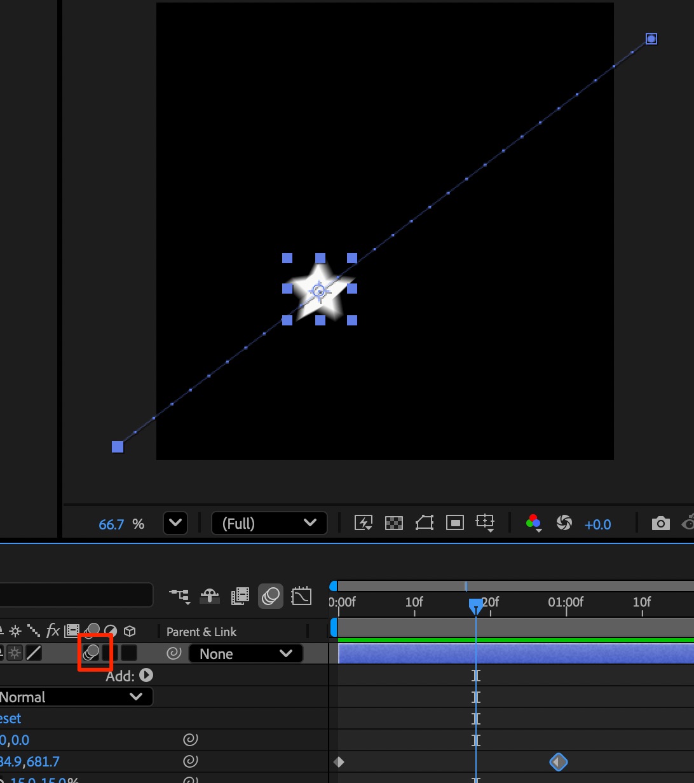
Task: Toggle mask and shape path visibility
Action: click(424, 523)
